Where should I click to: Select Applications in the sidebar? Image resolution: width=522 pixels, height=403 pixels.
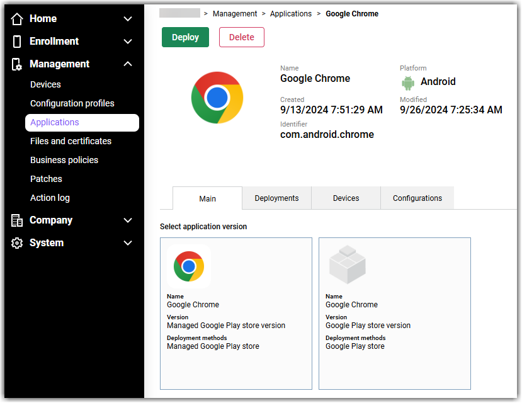pyautogui.click(x=82, y=123)
